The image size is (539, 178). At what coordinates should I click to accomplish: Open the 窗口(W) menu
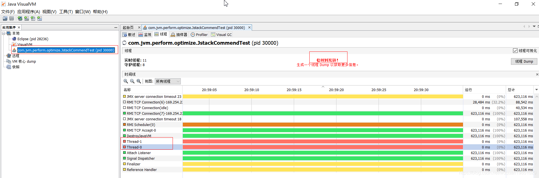[x=83, y=12]
